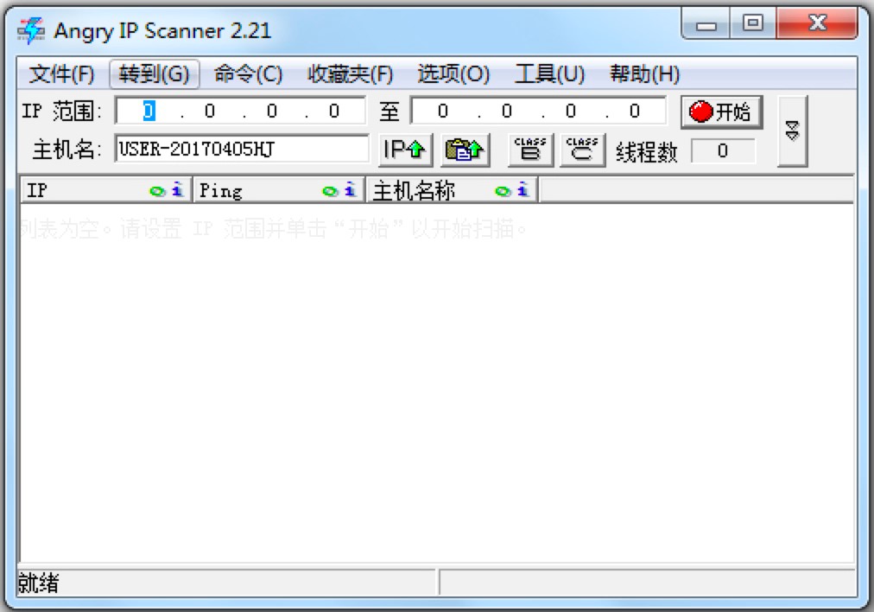Click the Class B range icon
This screenshot has width=874, height=612.
[529, 149]
